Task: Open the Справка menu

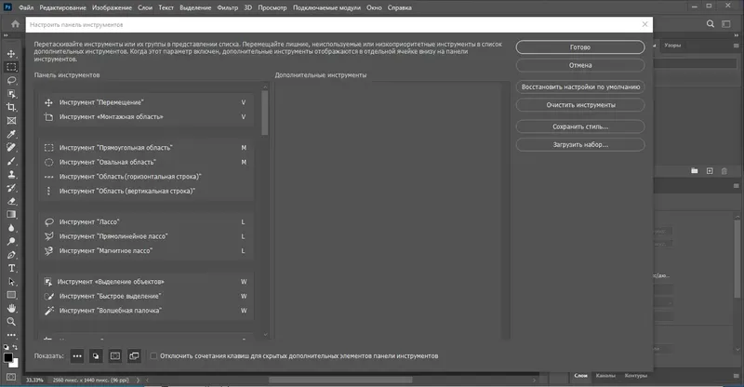Action: tap(400, 7)
